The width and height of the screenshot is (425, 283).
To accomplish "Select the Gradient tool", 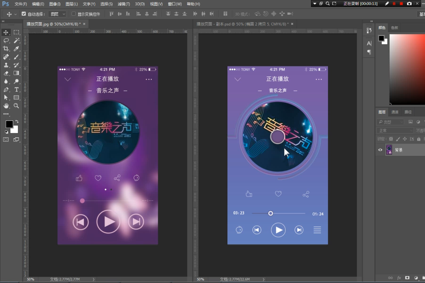I will point(16,73).
